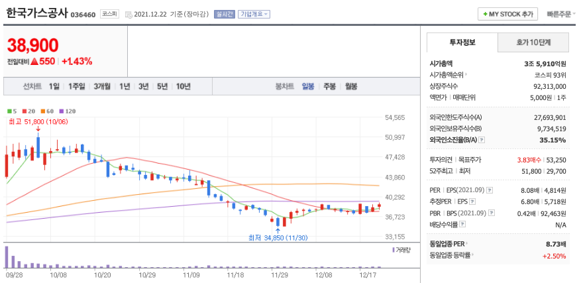Click the calendar icon beside 2021.12.22 date
Screen dimensions: 579x283
point(129,15)
